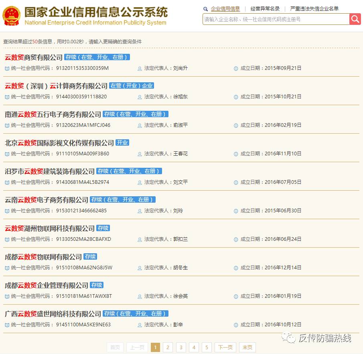Viewport: 363px width, 354px height.
Task: Click the 末页 last page button
Action: tap(247, 347)
